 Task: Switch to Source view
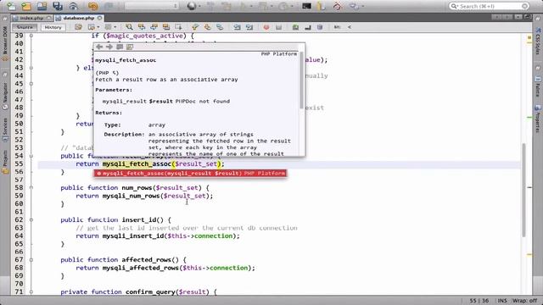(x=25, y=27)
